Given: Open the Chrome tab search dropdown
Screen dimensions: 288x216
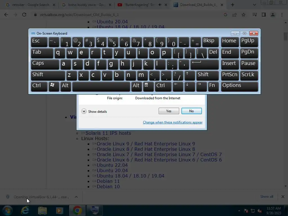Looking at the screenshot, I should point(254,5).
